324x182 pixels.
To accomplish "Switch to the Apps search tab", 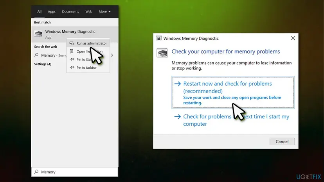I will pos(52,12).
